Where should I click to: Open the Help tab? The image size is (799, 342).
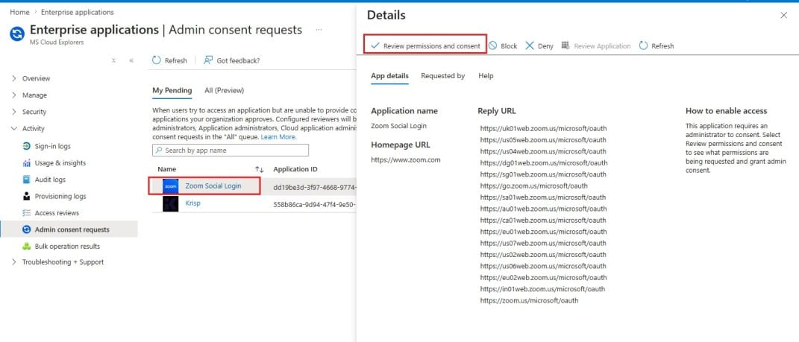click(486, 76)
